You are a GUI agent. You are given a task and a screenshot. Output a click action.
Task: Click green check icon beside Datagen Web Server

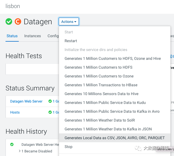[50, 101]
